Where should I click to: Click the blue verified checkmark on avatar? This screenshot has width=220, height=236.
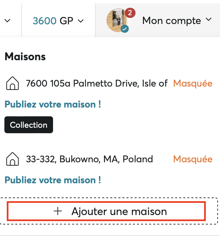coord(125,29)
